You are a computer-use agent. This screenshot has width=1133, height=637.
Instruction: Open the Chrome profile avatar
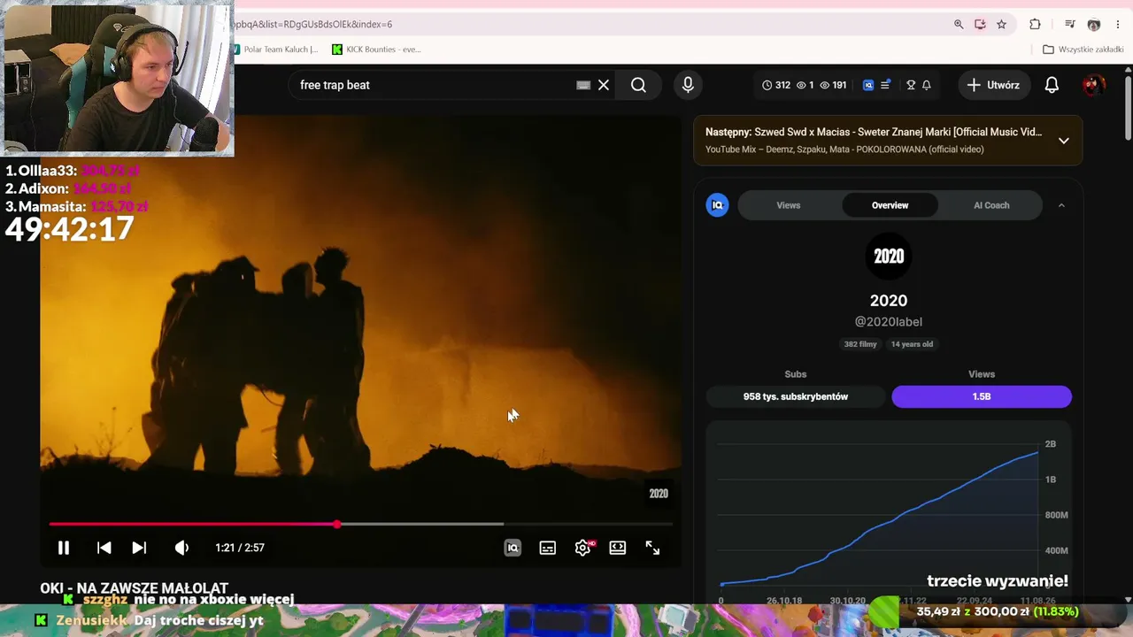point(1094,24)
